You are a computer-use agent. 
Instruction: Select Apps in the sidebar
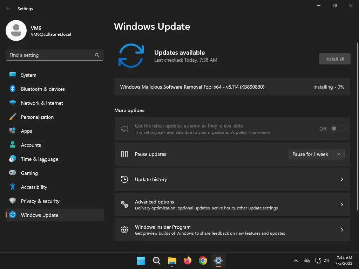click(55, 131)
